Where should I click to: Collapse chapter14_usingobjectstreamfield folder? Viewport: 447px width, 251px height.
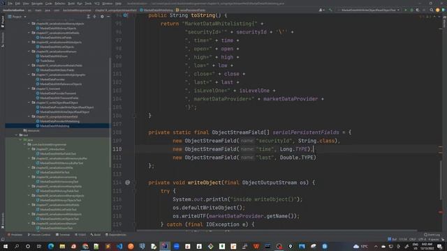[29, 116]
